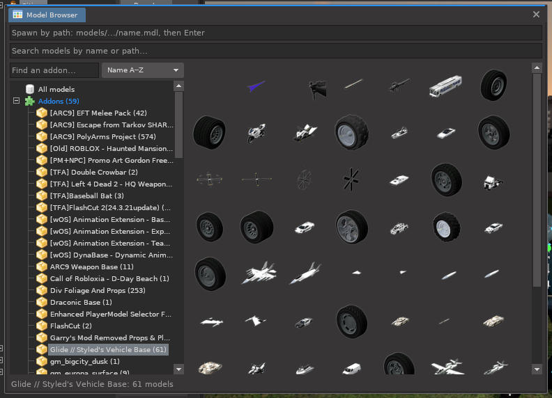The height and width of the screenshot is (398, 552).
Task: Select the thin rod model thumbnail
Action: click(353, 84)
